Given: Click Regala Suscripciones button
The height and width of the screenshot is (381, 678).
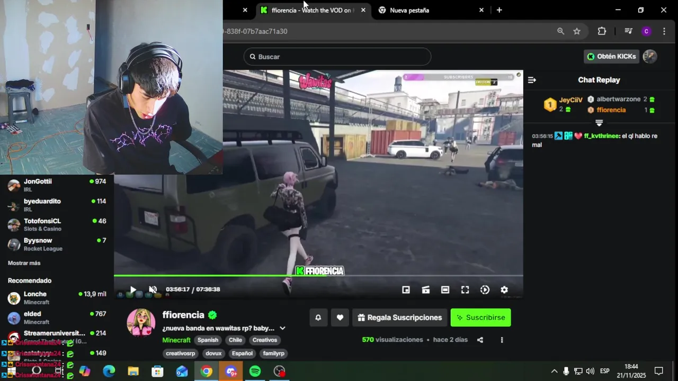Looking at the screenshot, I should pyautogui.click(x=399, y=317).
